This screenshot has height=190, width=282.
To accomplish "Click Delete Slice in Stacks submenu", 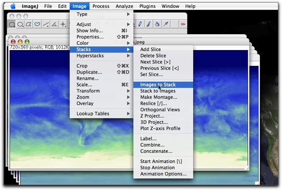I will [x=163, y=56].
